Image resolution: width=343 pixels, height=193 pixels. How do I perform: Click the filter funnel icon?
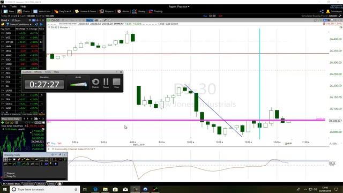(x=8, y=24)
